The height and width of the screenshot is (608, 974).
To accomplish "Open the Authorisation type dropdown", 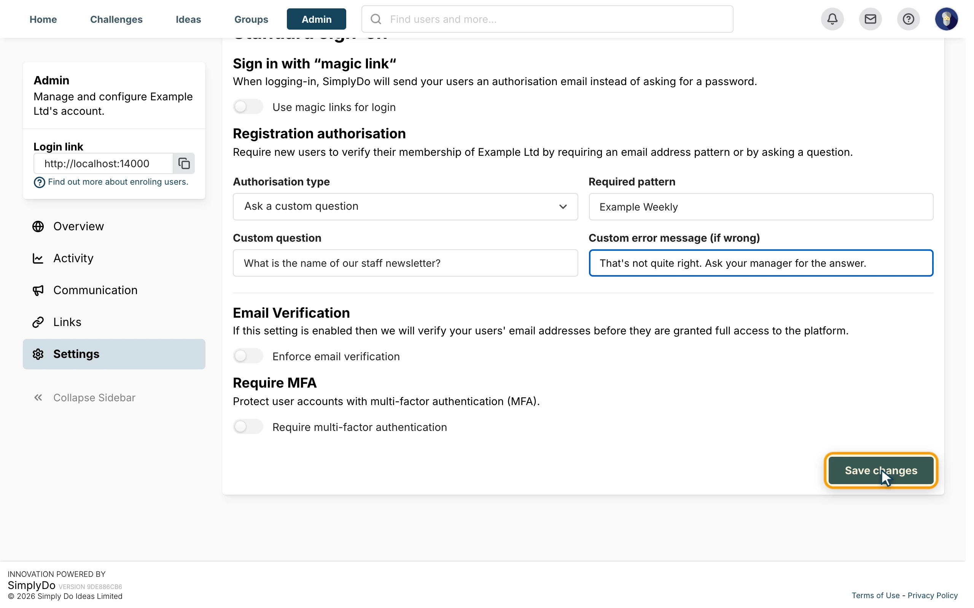I will 405,206.
